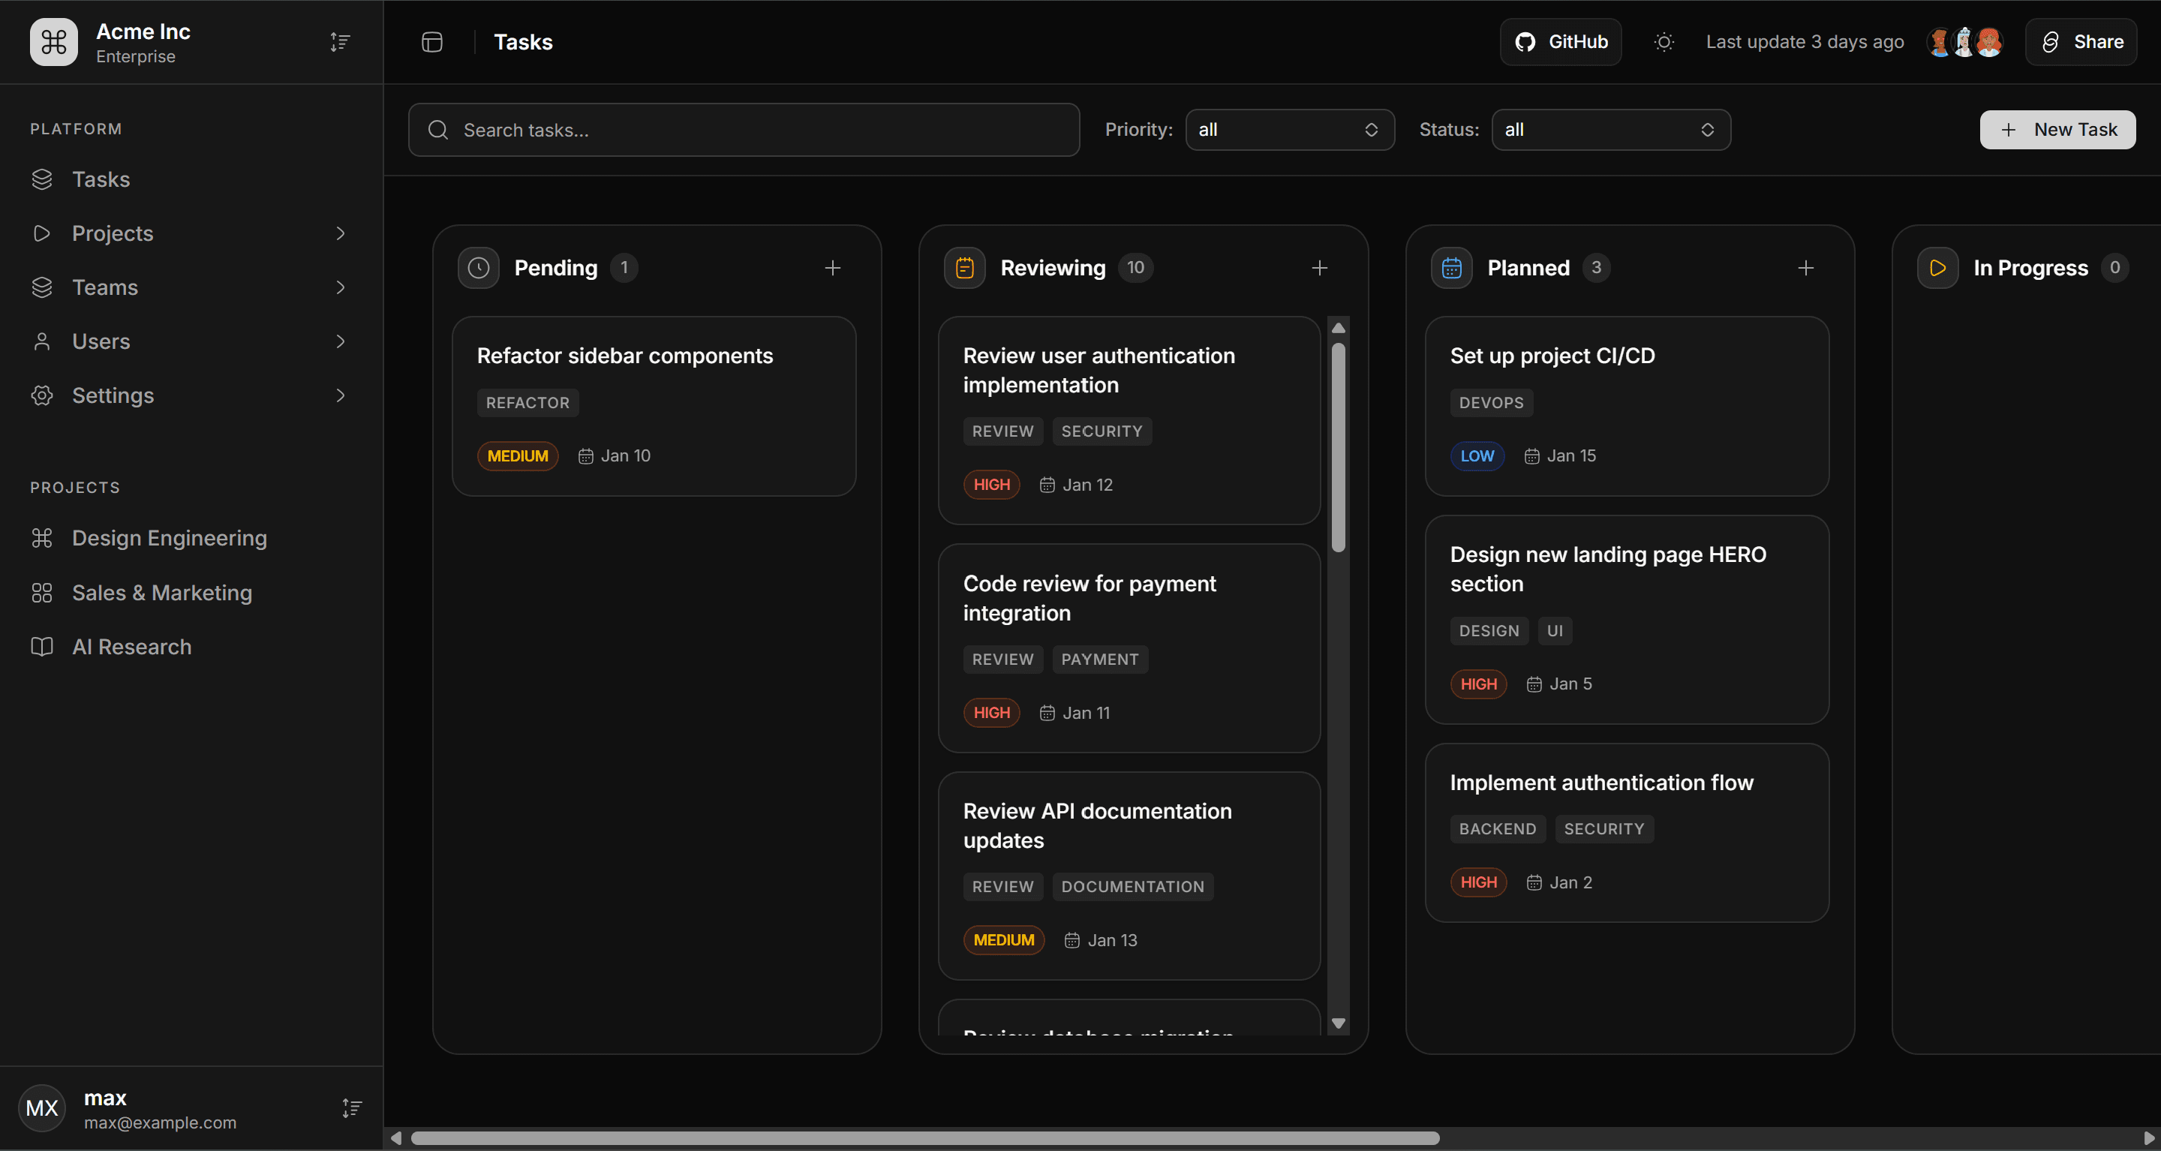Toggle the light/dark theme sun icon

point(1664,42)
